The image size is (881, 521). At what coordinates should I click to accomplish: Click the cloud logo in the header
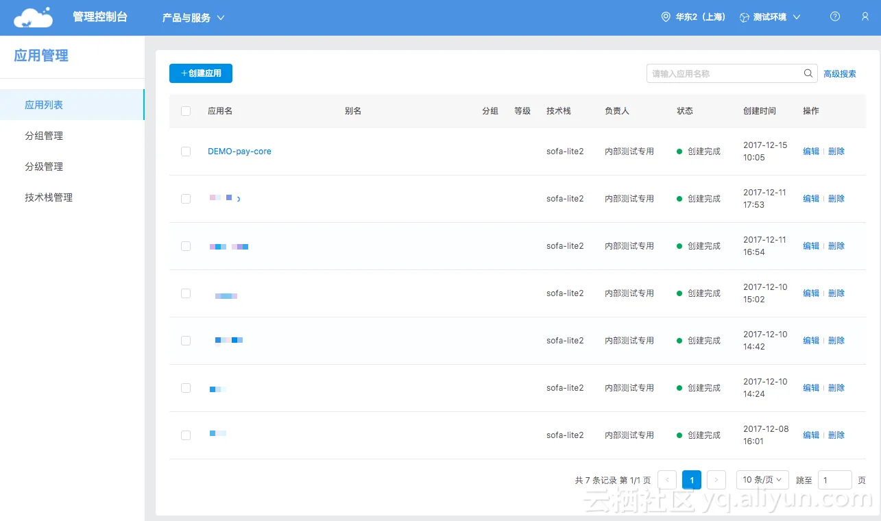(33, 17)
